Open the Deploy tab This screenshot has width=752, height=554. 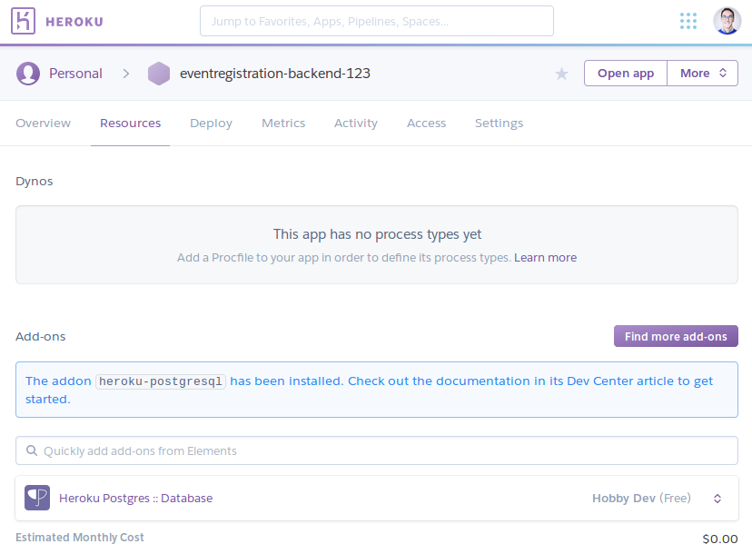(x=211, y=124)
